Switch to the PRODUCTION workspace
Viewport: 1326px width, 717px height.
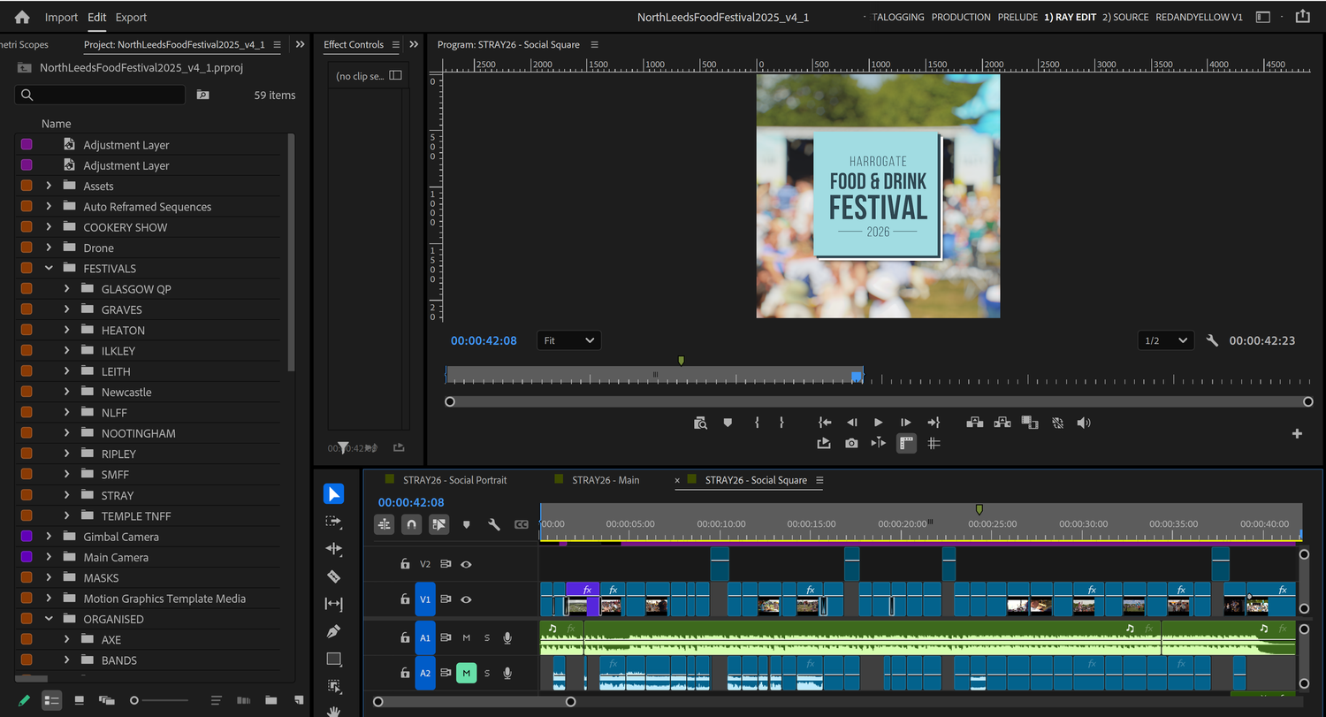click(961, 17)
